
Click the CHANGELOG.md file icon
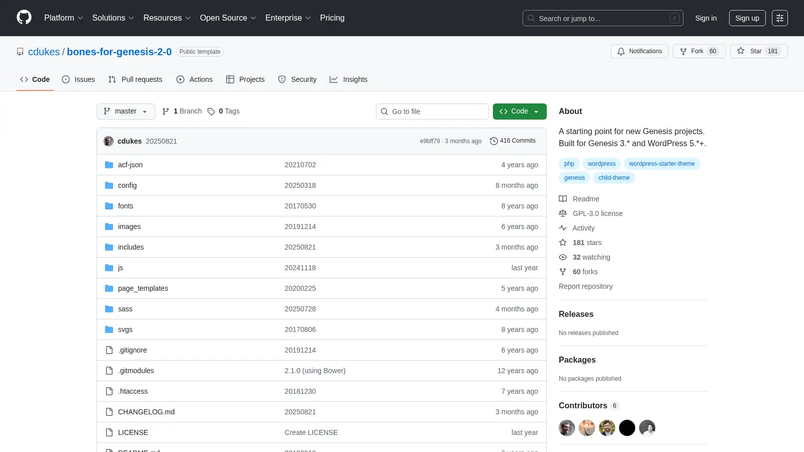point(109,412)
